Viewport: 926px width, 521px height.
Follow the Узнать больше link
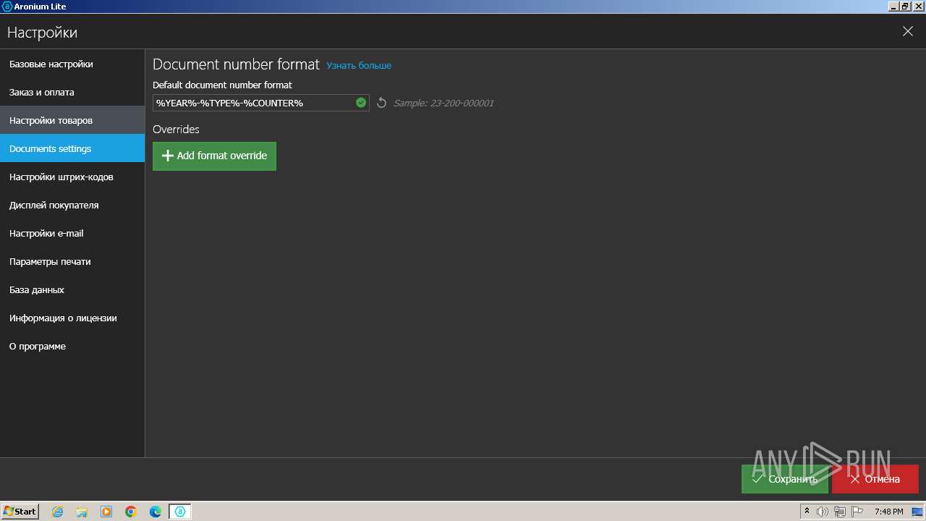coord(359,65)
